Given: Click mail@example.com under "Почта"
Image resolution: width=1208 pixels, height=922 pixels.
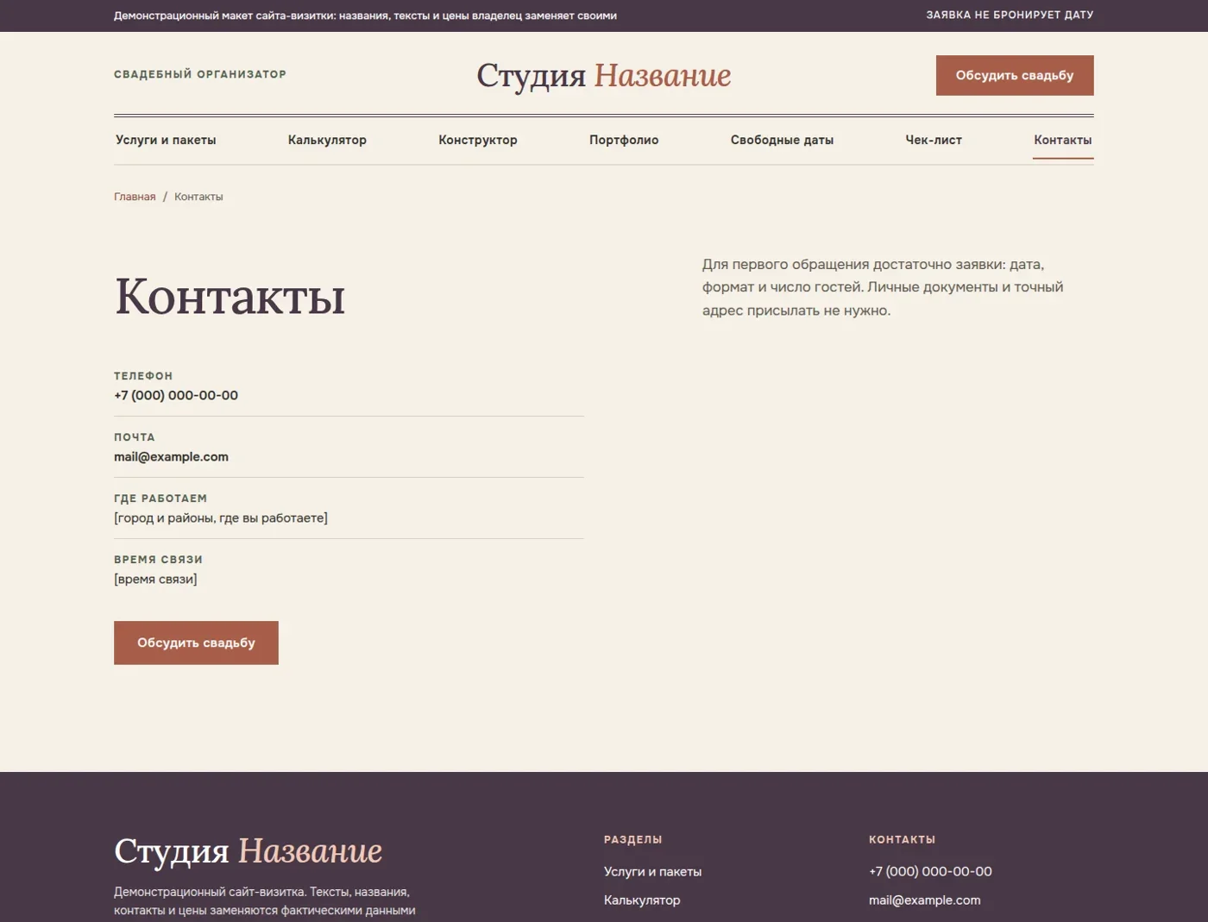Looking at the screenshot, I should (171, 456).
